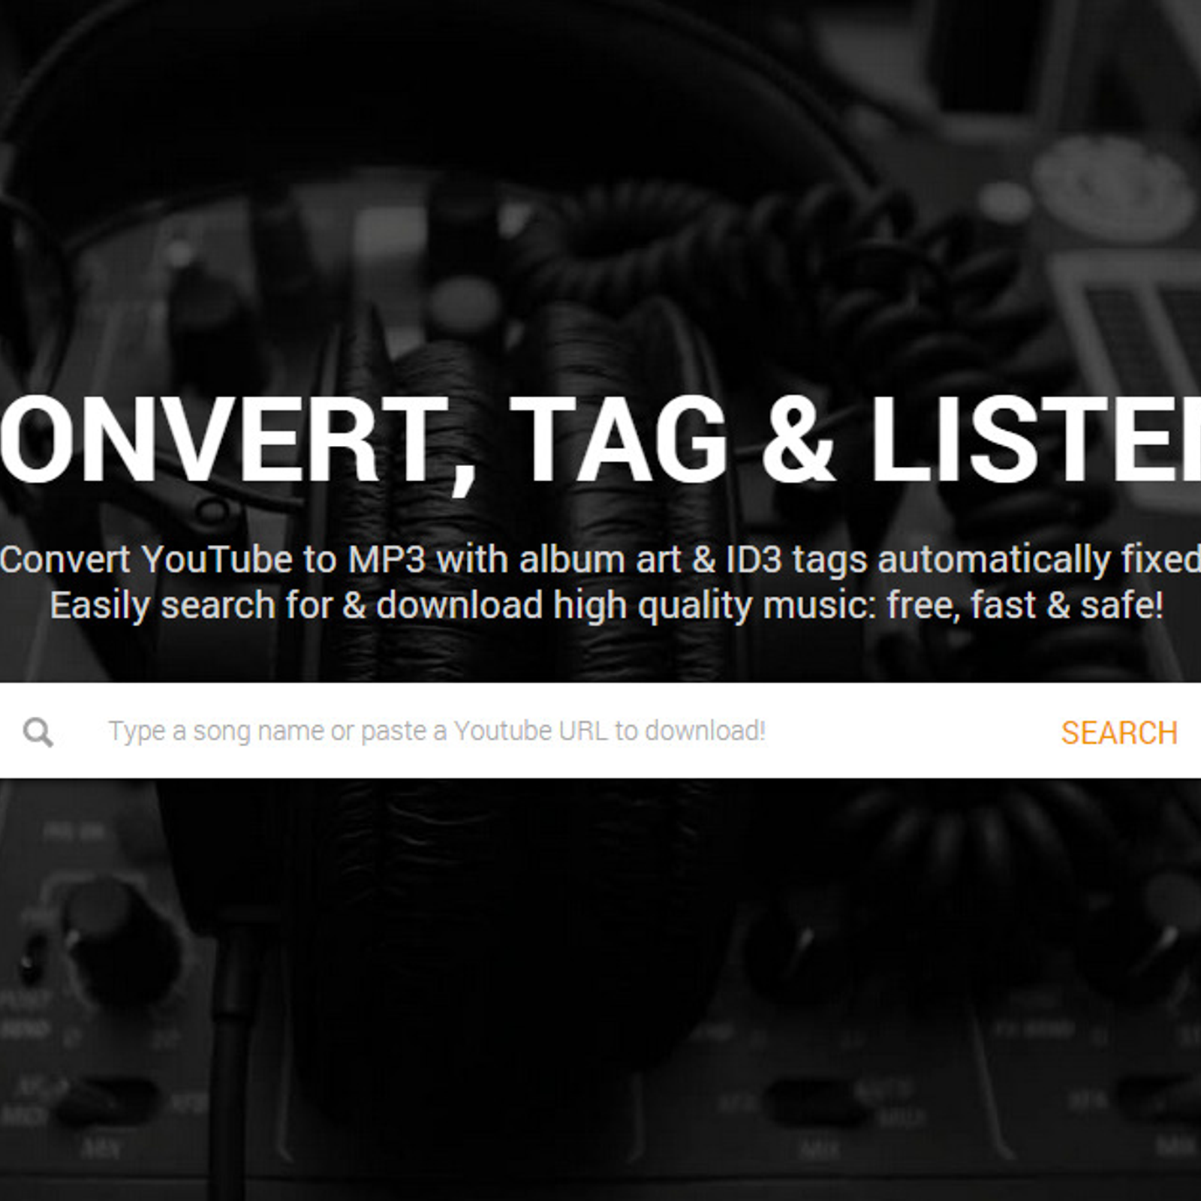Image resolution: width=1201 pixels, height=1201 pixels.
Task: Click the 'TAG' word in the headline
Action: [618, 440]
